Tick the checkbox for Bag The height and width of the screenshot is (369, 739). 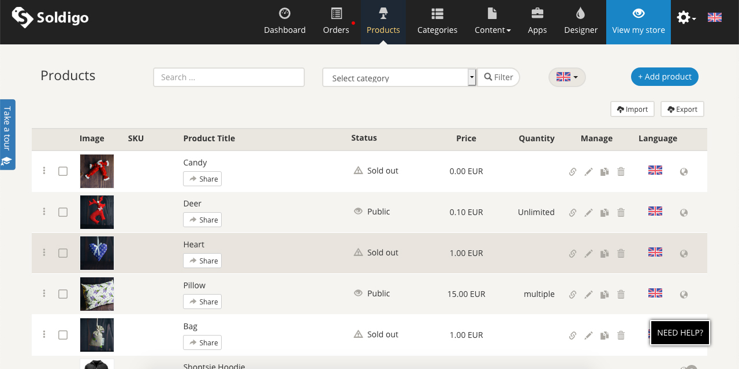coord(63,335)
